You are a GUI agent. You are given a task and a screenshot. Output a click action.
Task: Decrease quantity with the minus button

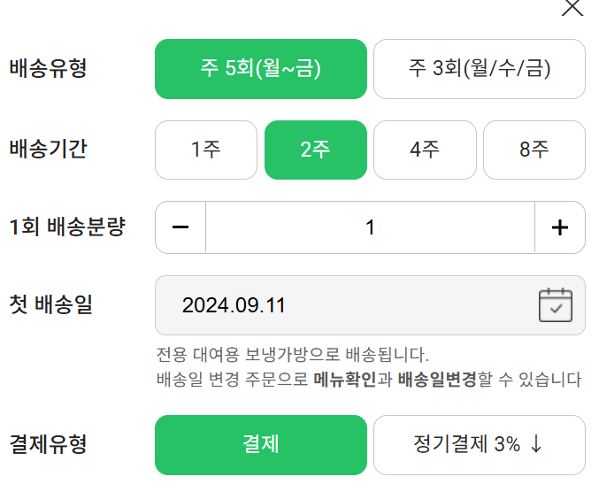point(180,227)
